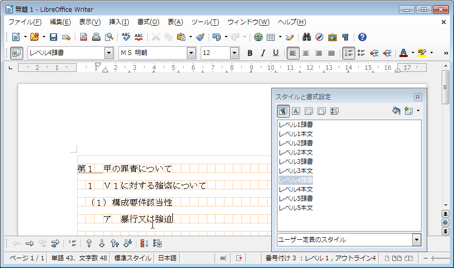
Task: Open the ユーザー定義のスタイル filter dropdown
Action: click(416, 240)
